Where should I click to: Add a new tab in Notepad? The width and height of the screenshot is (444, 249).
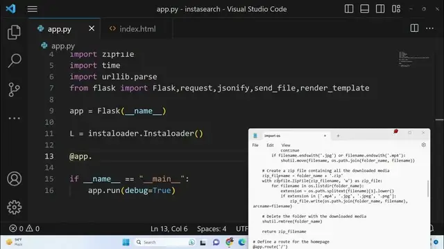[338, 136]
